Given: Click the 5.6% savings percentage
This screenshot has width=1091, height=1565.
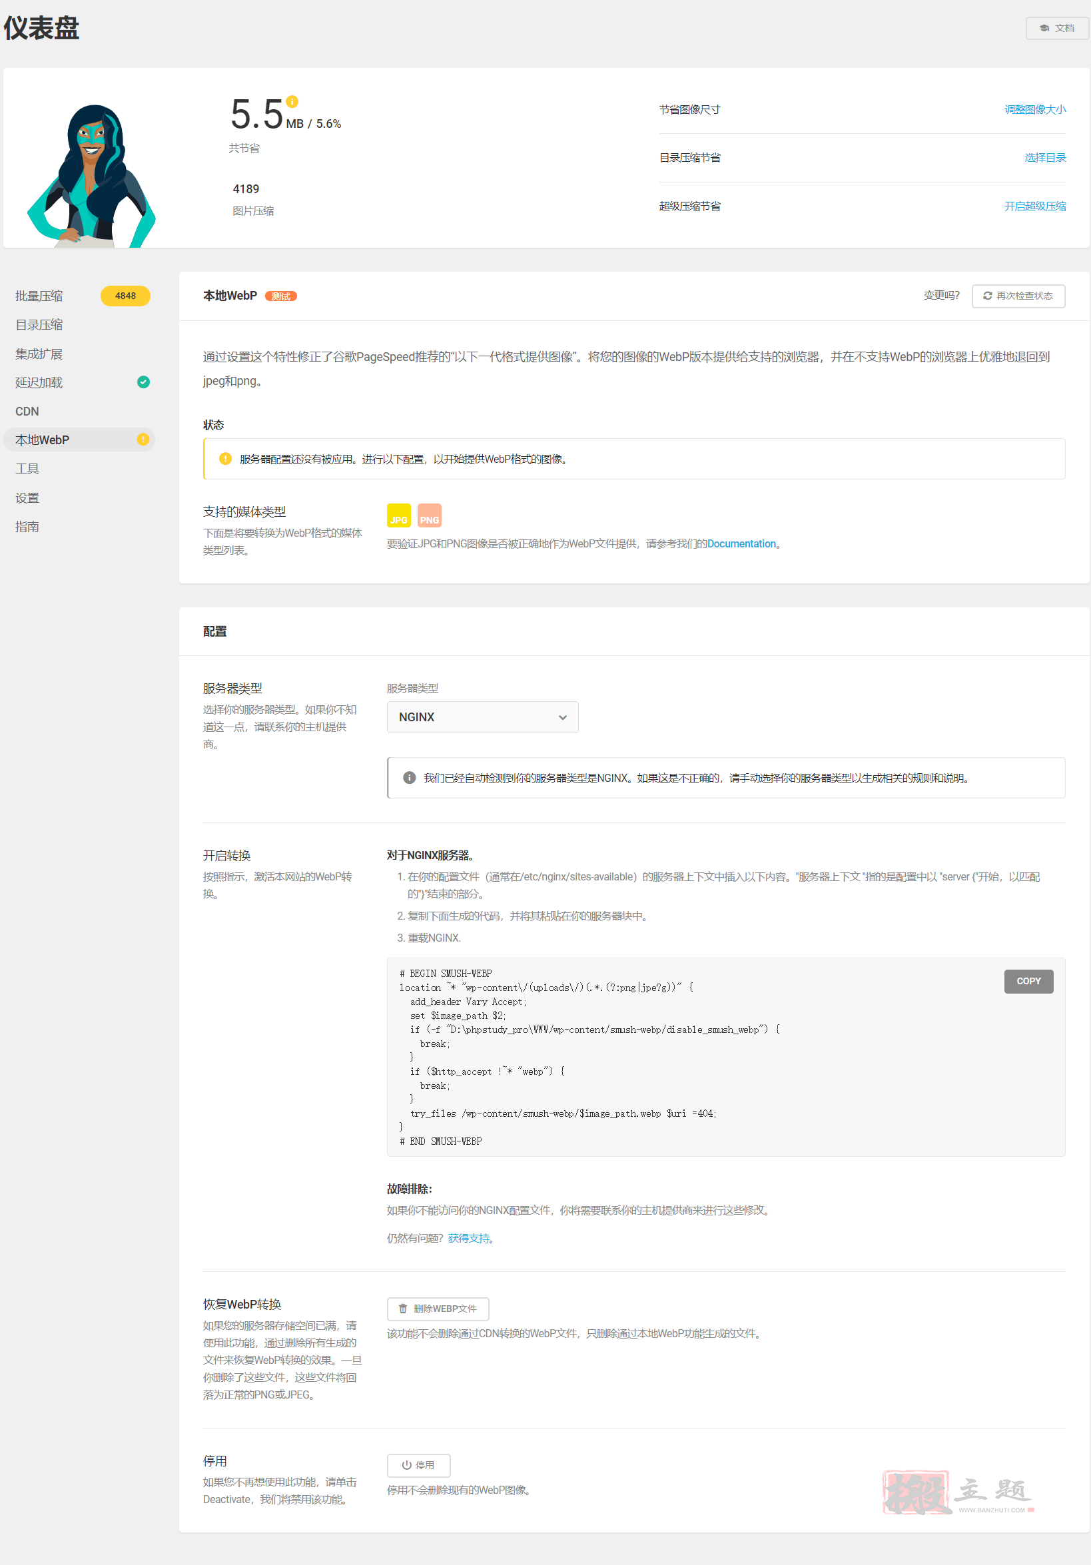Looking at the screenshot, I should click(x=328, y=124).
